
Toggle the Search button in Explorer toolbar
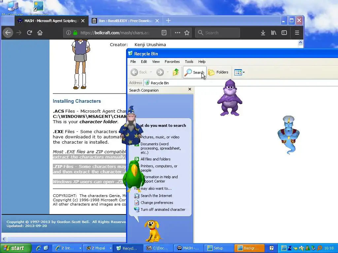[194, 72]
